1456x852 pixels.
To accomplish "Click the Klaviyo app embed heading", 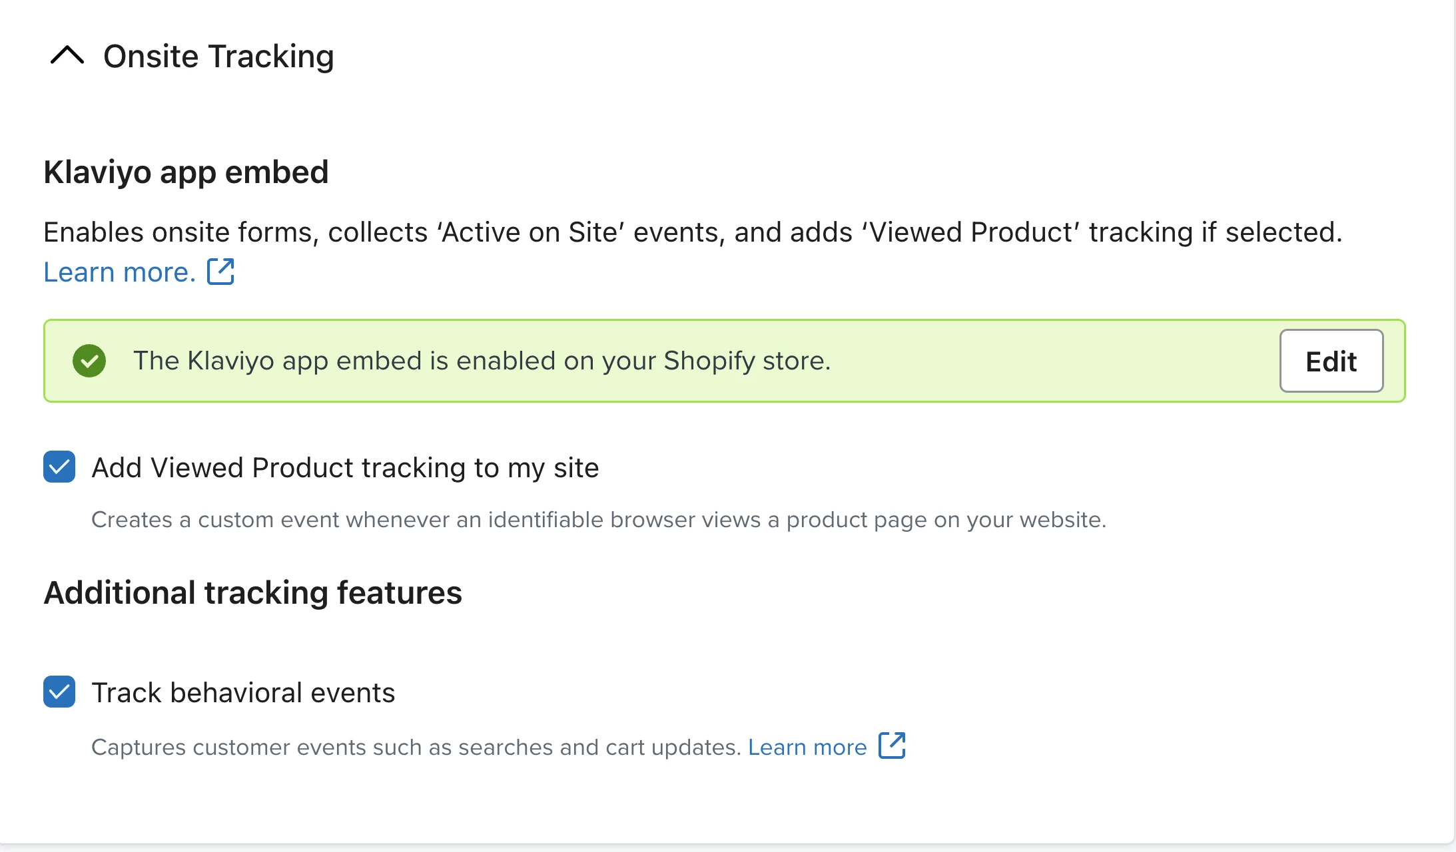I will pos(186,172).
